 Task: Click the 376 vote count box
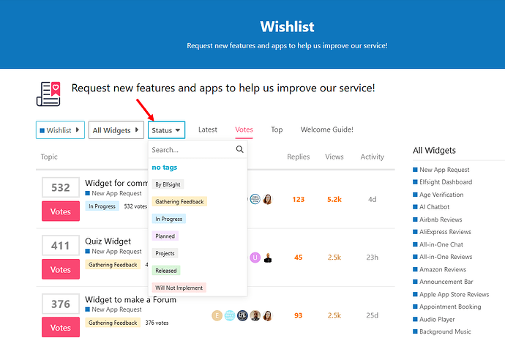pyautogui.click(x=61, y=304)
